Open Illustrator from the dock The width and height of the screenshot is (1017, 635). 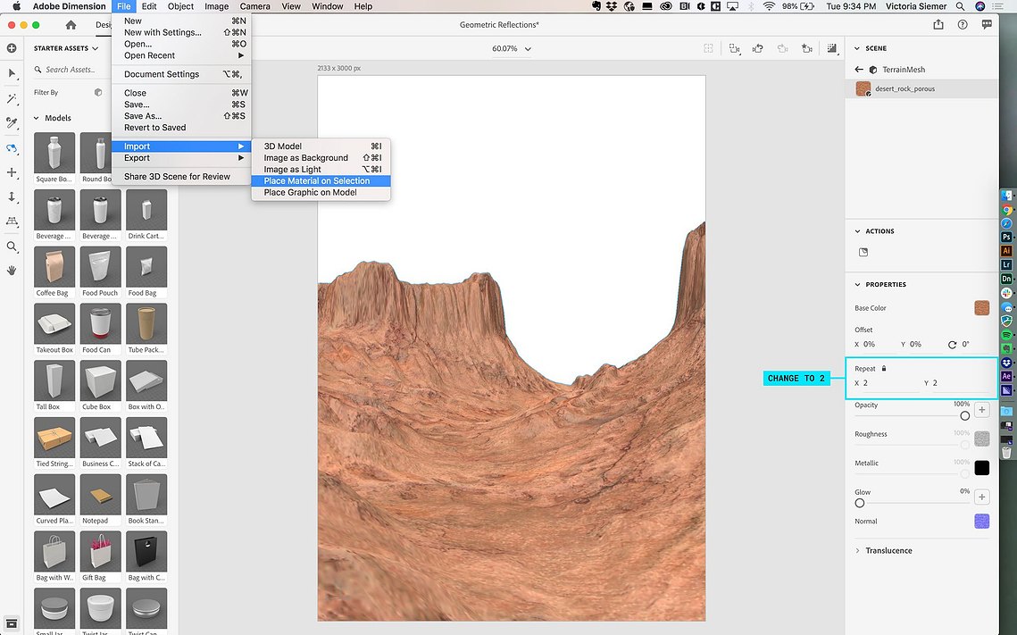1006,251
